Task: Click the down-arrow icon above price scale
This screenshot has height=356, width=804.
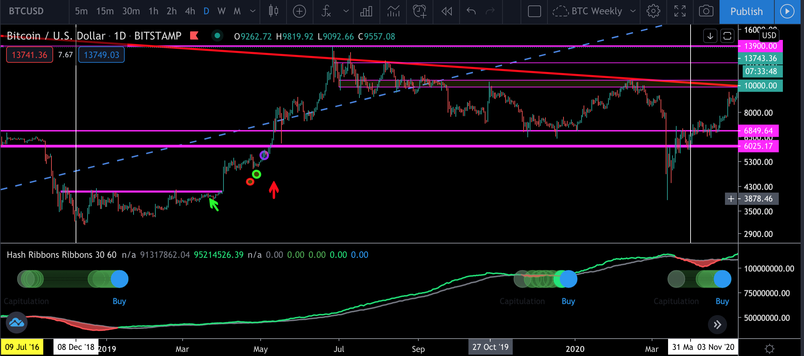Action: (x=710, y=36)
